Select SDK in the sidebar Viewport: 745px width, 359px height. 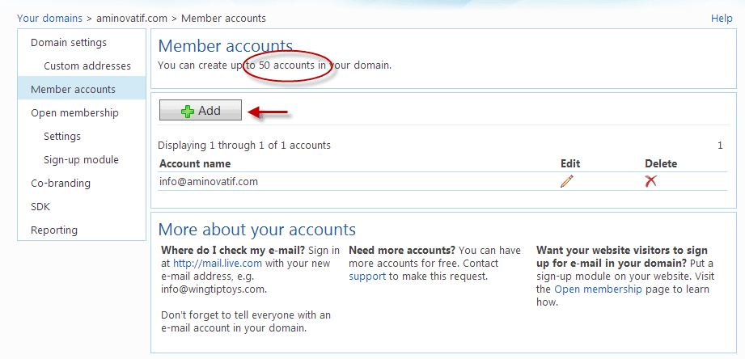click(40, 206)
